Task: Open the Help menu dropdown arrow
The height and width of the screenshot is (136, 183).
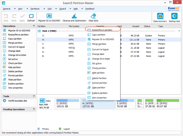Action: coord(82,9)
